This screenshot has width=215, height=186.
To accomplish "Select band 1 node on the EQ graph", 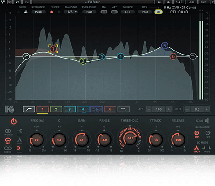I will (53, 49).
